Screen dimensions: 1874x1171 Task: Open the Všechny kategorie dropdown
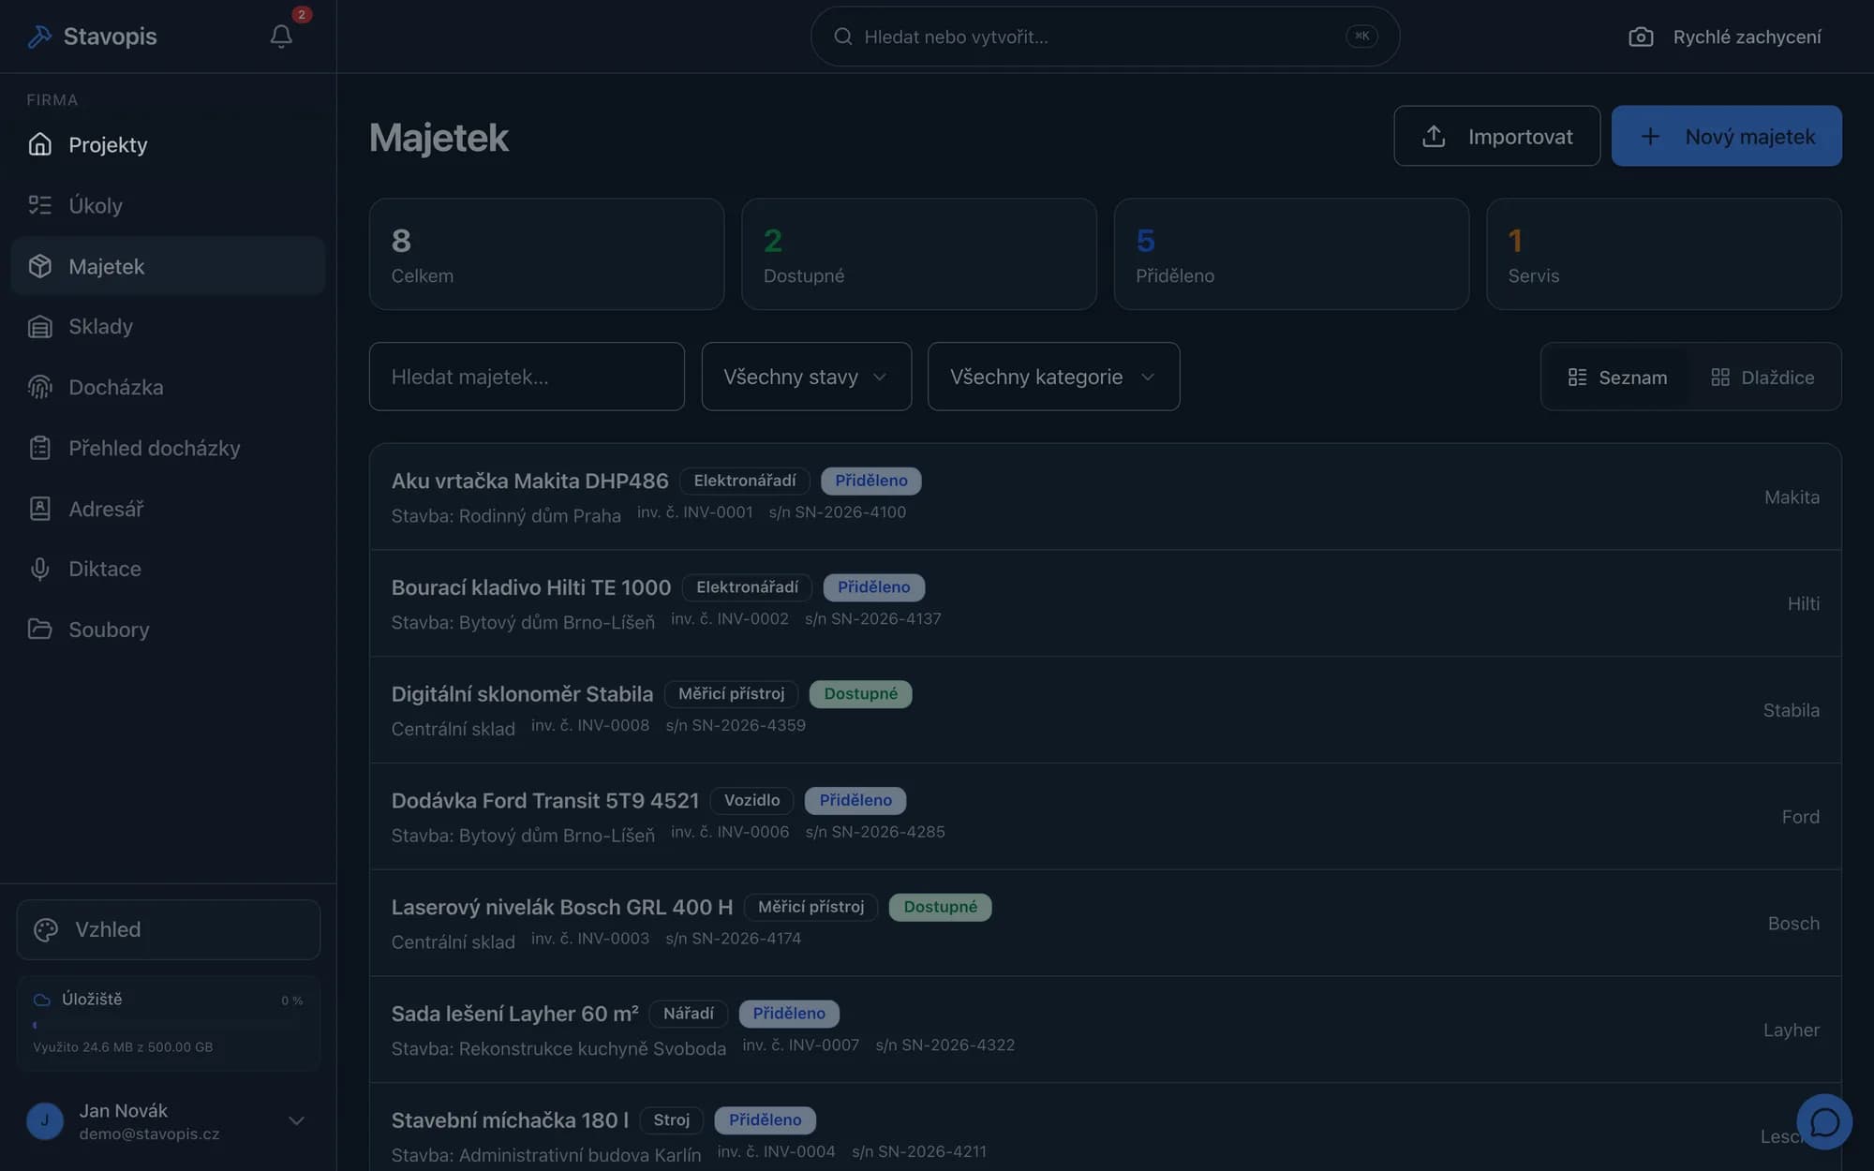tap(1053, 377)
